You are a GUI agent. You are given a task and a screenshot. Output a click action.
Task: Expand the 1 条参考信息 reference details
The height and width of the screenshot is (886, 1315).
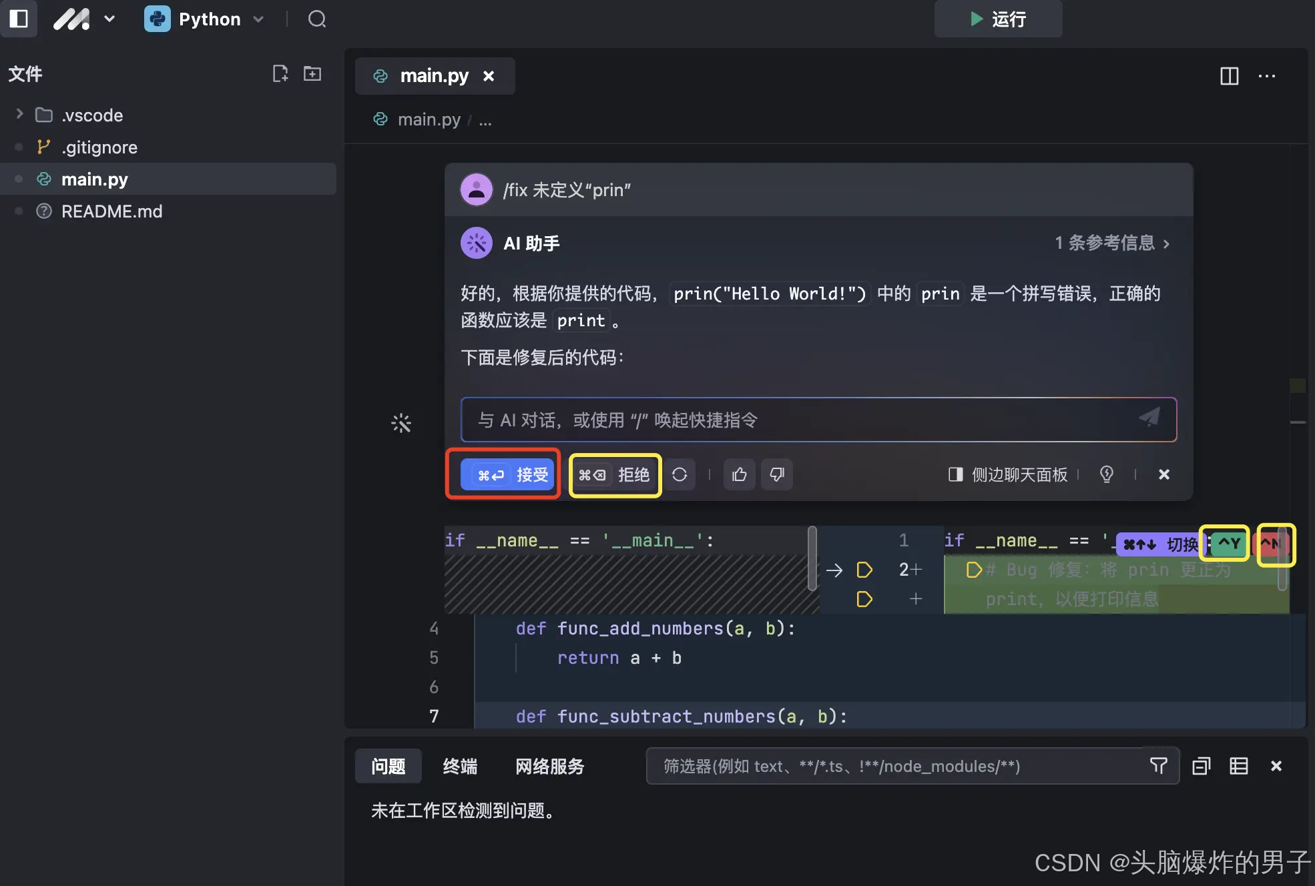[1112, 243]
